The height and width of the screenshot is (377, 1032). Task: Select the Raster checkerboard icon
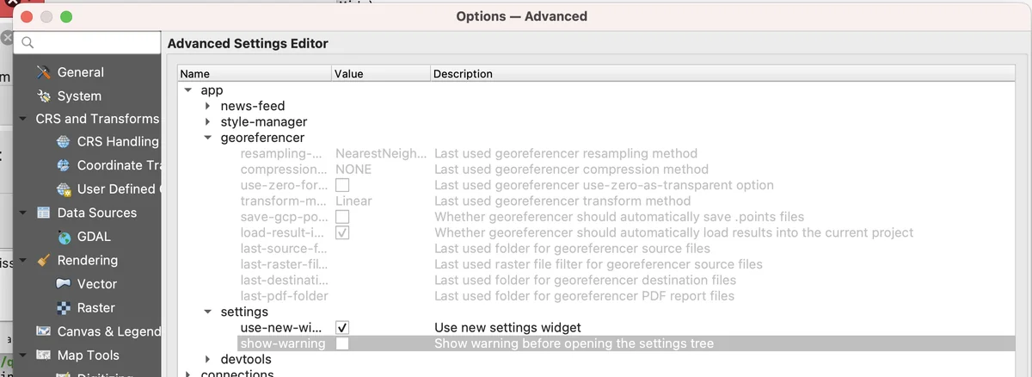(x=64, y=308)
